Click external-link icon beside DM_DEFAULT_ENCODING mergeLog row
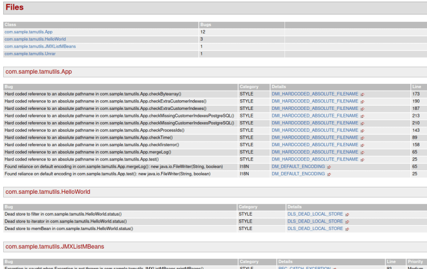 [329, 167]
